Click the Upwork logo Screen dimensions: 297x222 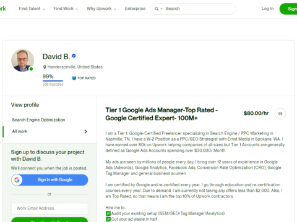2,9
